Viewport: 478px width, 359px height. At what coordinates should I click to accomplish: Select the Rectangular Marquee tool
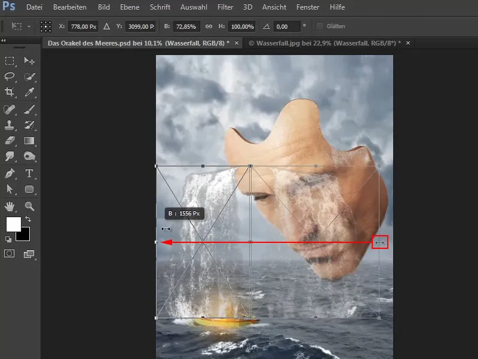pos(10,61)
